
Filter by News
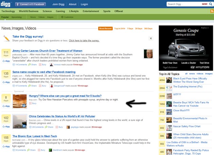click(33, 17)
